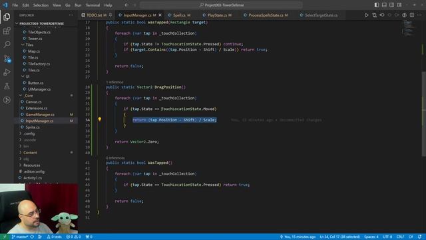The image size is (426, 240).
Task: Click the remote window icon in status bar
Action: point(5,237)
